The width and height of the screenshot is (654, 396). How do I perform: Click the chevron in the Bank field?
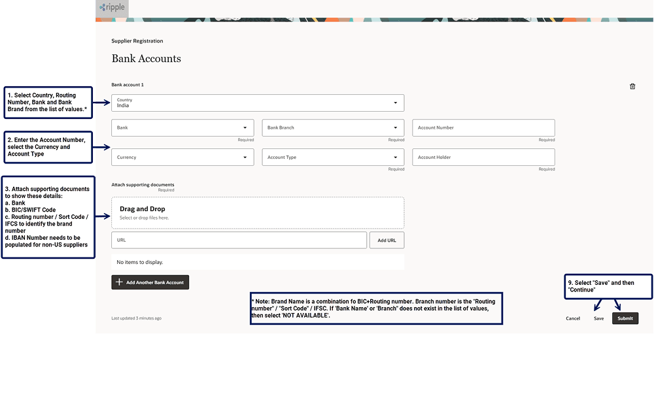coord(245,127)
